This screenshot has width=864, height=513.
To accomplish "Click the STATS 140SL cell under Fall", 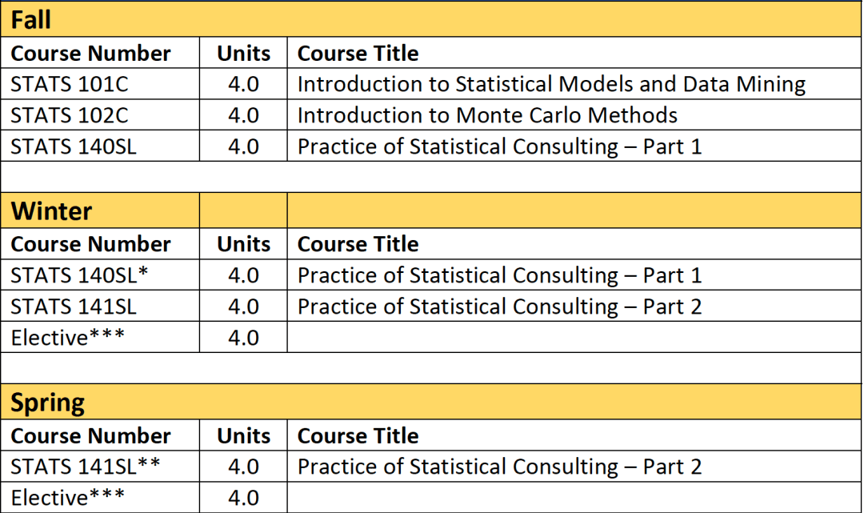I will point(73,146).
